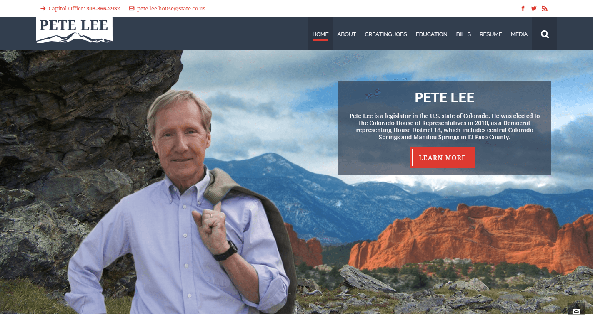Click the Capitol Office phone number 303-866-2932

coord(103,8)
